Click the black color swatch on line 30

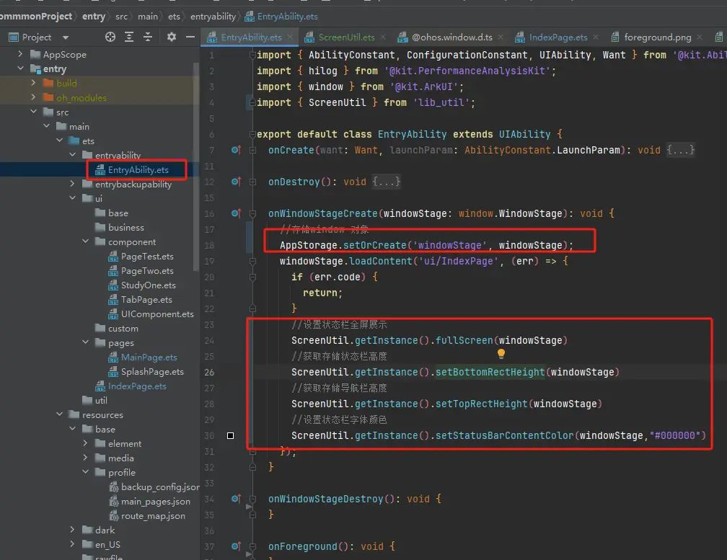coord(230,435)
